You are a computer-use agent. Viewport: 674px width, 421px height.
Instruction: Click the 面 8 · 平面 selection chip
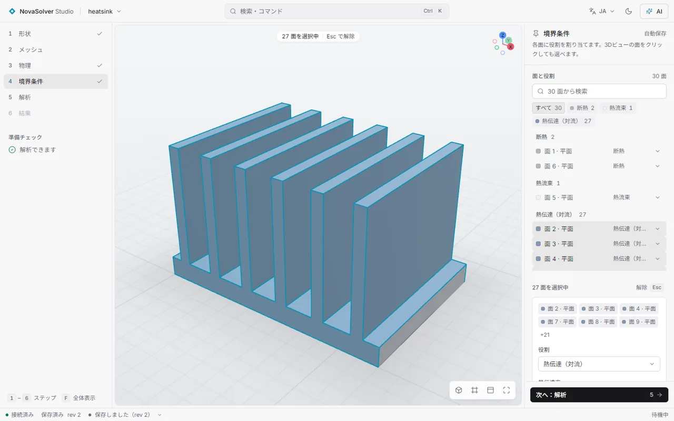point(598,322)
